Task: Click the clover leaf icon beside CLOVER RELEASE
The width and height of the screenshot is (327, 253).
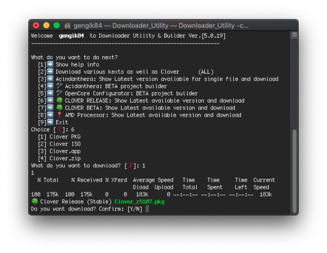Action: (x=59, y=100)
